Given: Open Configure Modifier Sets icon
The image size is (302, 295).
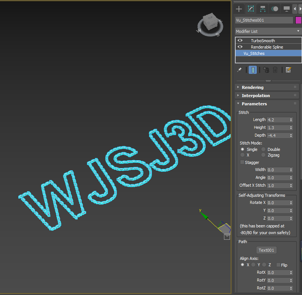Looking at the screenshot, I should coord(288,70).
